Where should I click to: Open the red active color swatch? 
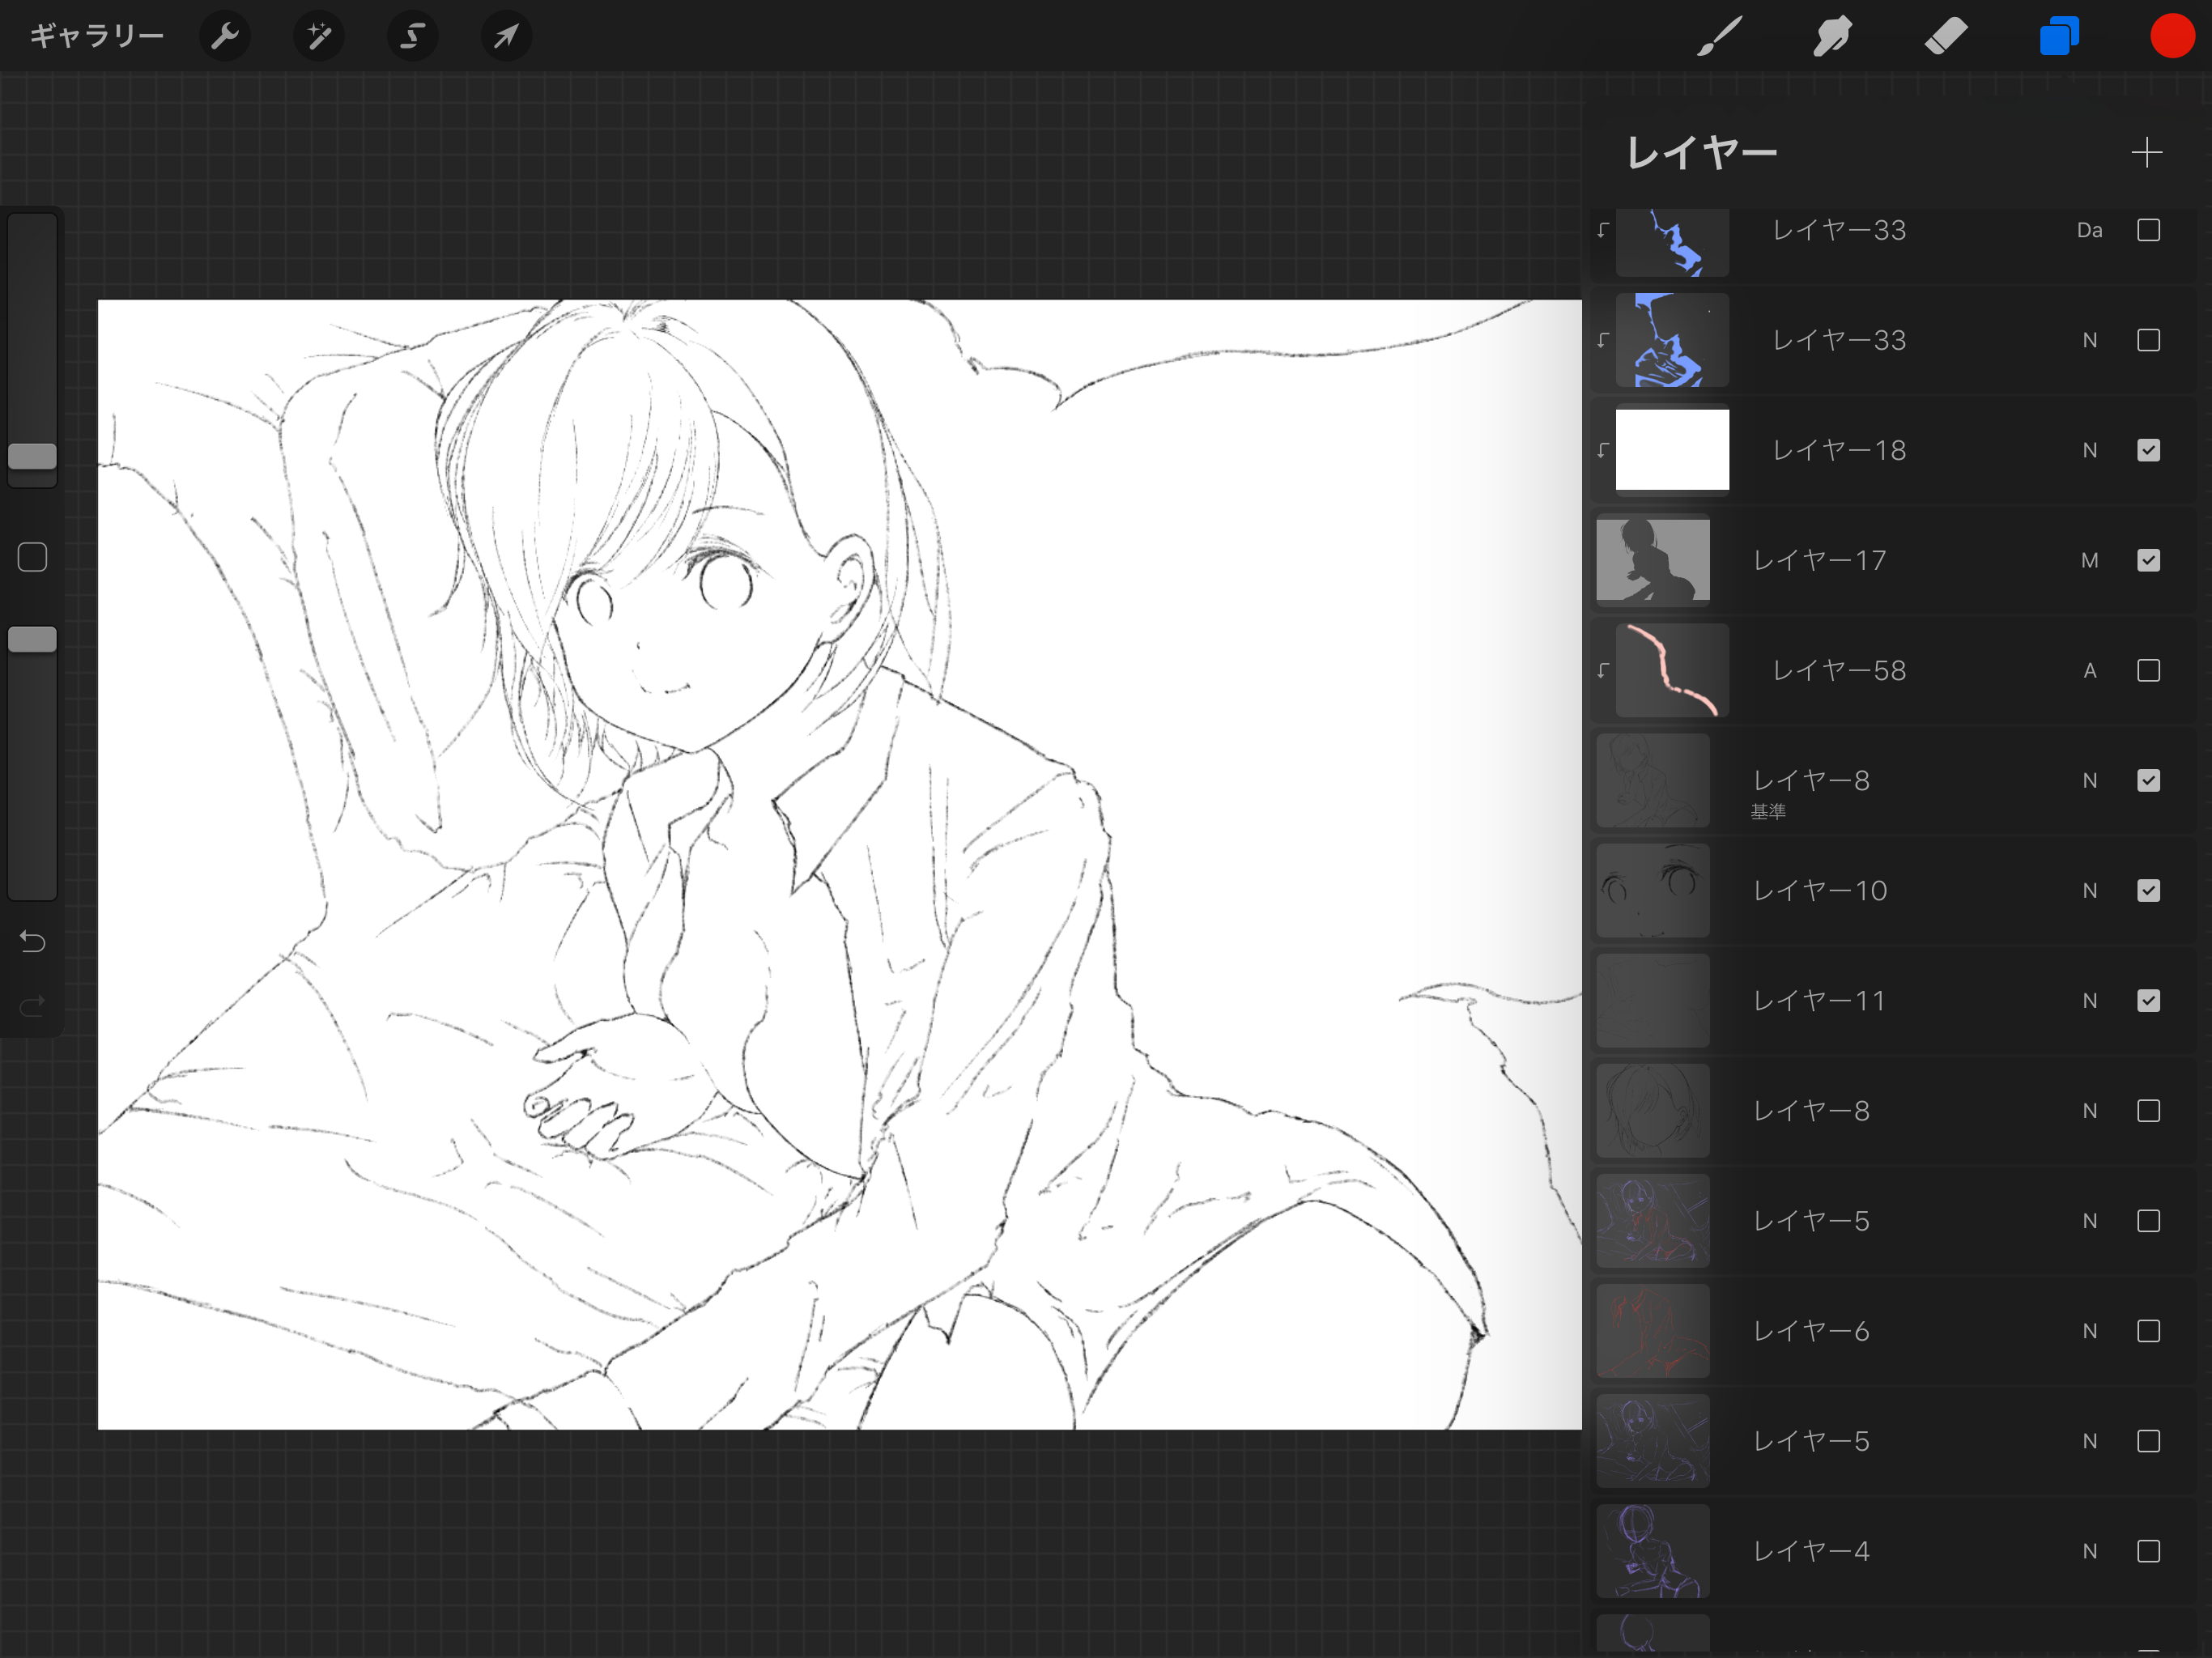point(2172,36)
